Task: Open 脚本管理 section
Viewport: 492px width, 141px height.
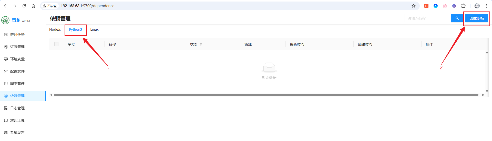Action: [17, 84]
